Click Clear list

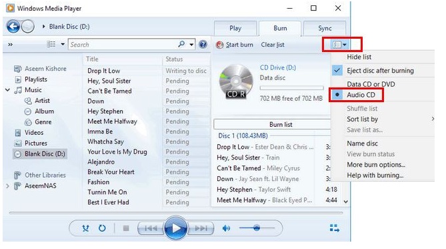click(273, 45)
